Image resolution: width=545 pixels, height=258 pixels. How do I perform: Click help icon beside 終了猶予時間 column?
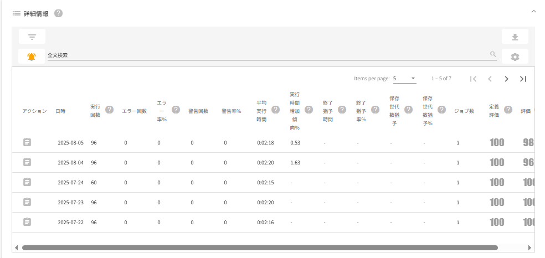(x=342, y=110)
